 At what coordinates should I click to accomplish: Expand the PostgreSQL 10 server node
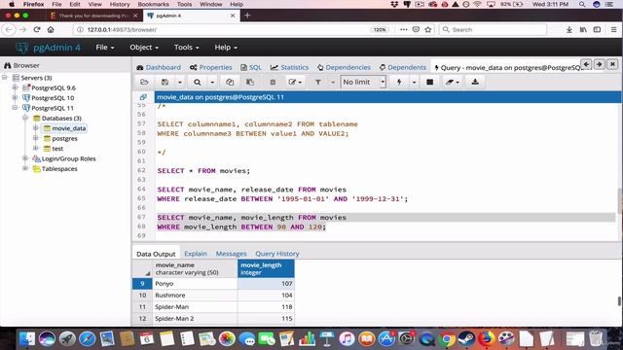click(16, 97)
